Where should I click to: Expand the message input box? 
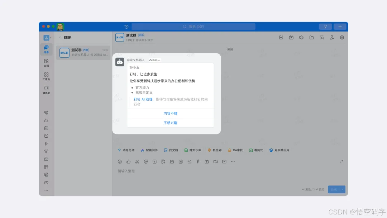(341, 162)
